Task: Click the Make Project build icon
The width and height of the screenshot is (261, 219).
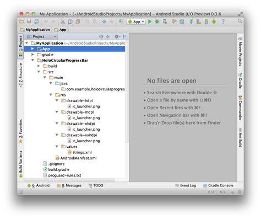Action: tap(121, 22)
